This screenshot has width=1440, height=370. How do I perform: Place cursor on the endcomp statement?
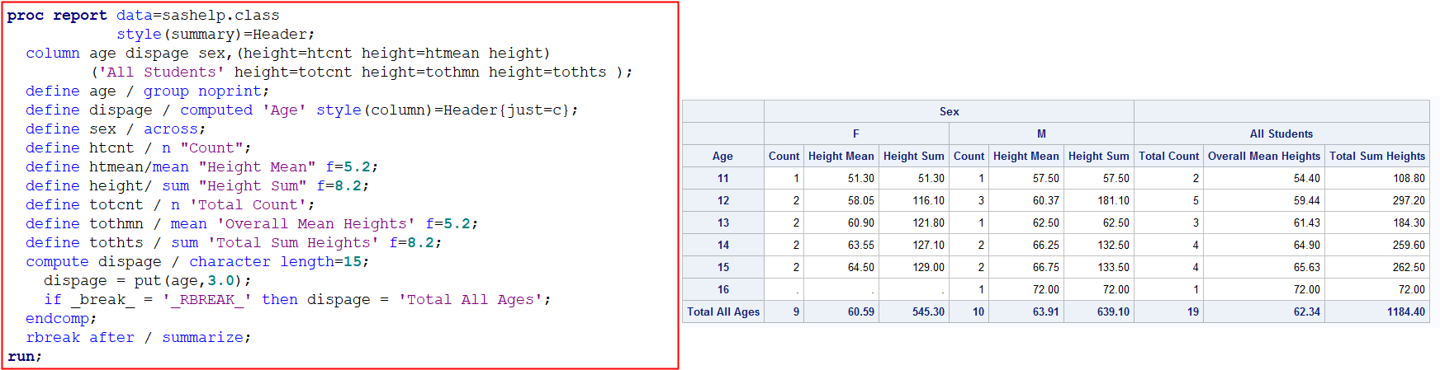pos(57,318)
